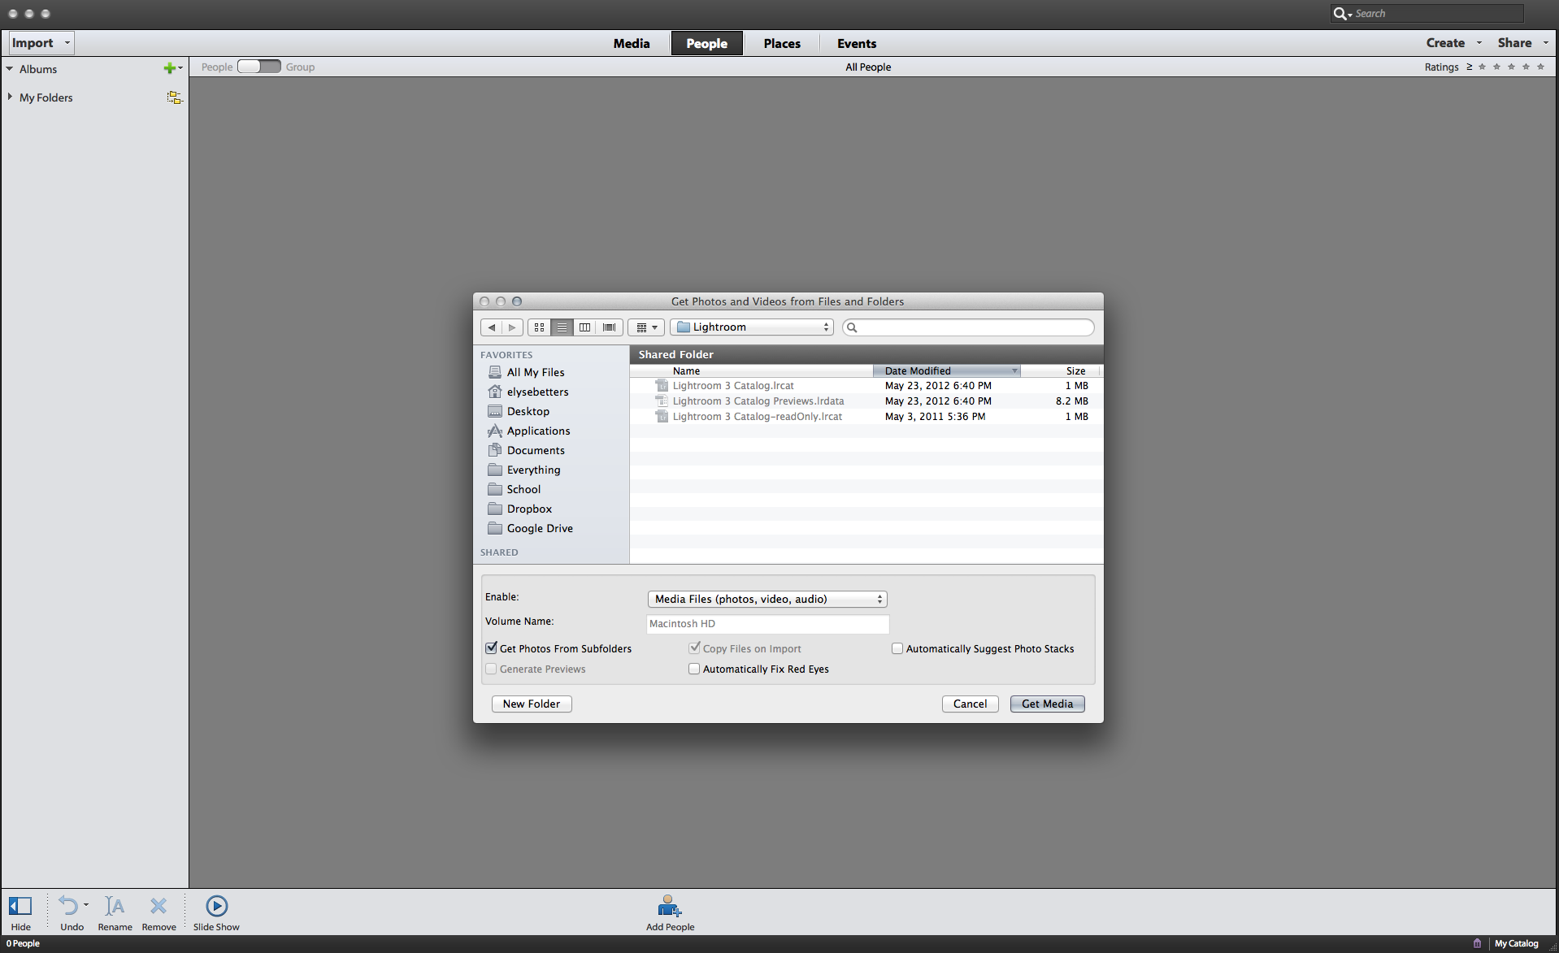The image size is (1559, 953).
Task: Click the Volume Name field
Action: coord(767,623)
